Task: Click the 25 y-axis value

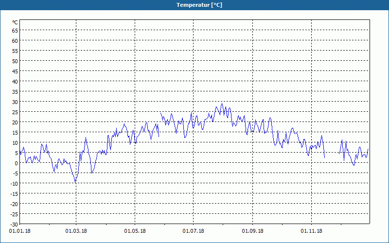Action: click(x=15, y=112)
